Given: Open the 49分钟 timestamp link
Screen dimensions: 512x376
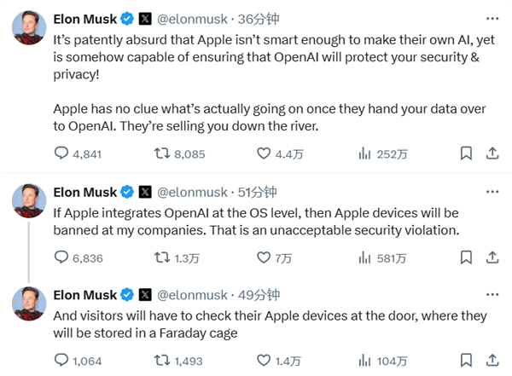Looking at the screenshot, I should 259,295.
